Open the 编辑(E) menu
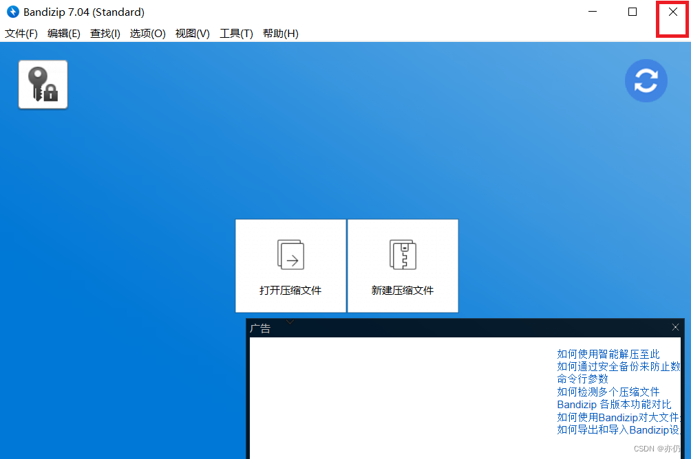 coord(64,34)
